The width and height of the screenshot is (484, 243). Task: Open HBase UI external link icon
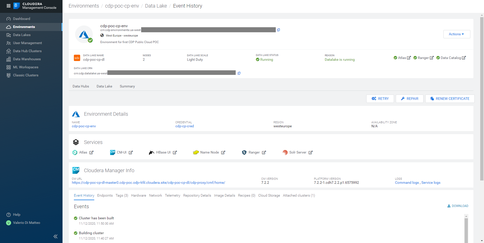pyautogui.click(x=175, y=153)
